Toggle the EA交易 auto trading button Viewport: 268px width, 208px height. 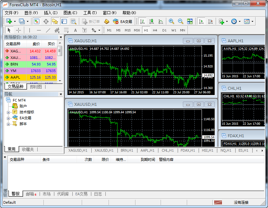point(122,21)
